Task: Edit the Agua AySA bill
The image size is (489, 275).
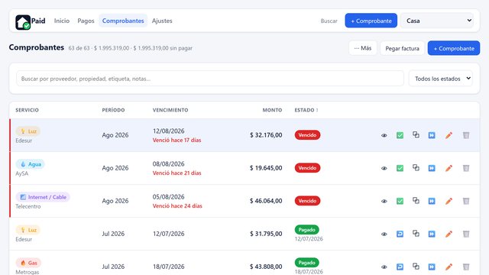Action: tap(449, 168)
